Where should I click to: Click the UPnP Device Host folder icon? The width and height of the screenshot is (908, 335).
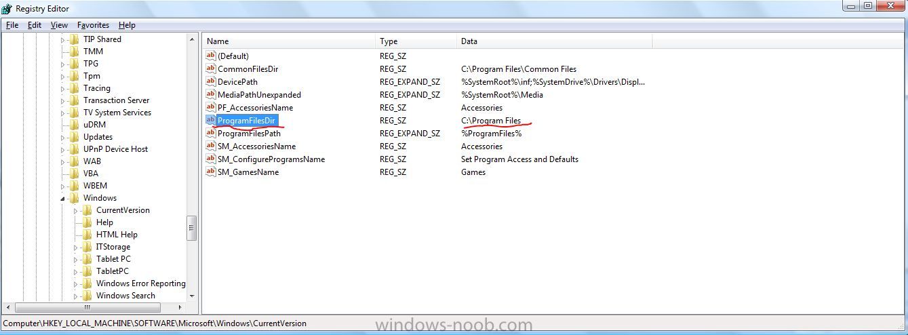tap(75, 149)
